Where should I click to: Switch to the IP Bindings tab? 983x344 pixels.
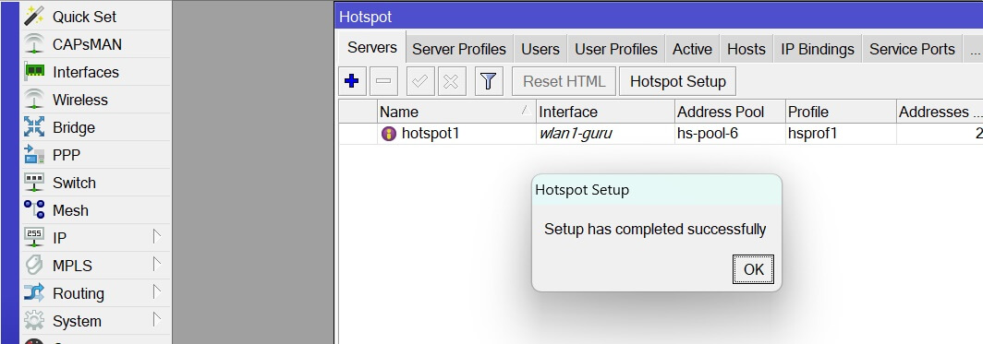click(x=818, y=49)
